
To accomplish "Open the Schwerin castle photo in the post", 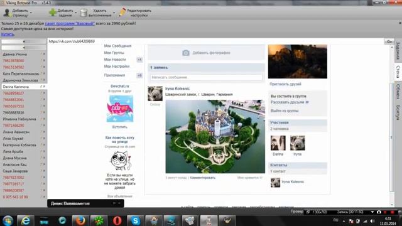I will coord(215,137).
